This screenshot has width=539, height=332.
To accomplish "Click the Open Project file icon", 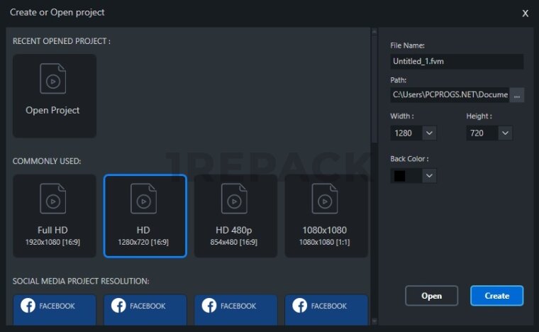I will (53, 79).
